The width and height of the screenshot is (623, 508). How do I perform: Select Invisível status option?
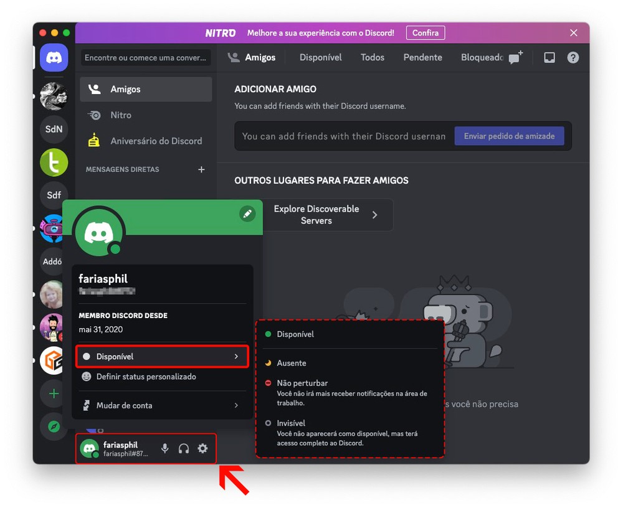(291, 423)
